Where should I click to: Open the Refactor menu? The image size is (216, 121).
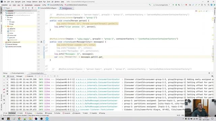pyautogui.click(x=35, y=2)
